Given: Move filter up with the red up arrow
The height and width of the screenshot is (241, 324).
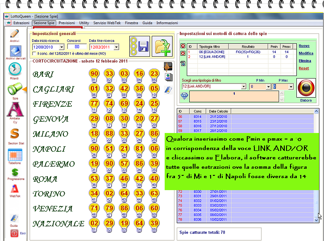Looking at the screenshot, I should (183, 46).
